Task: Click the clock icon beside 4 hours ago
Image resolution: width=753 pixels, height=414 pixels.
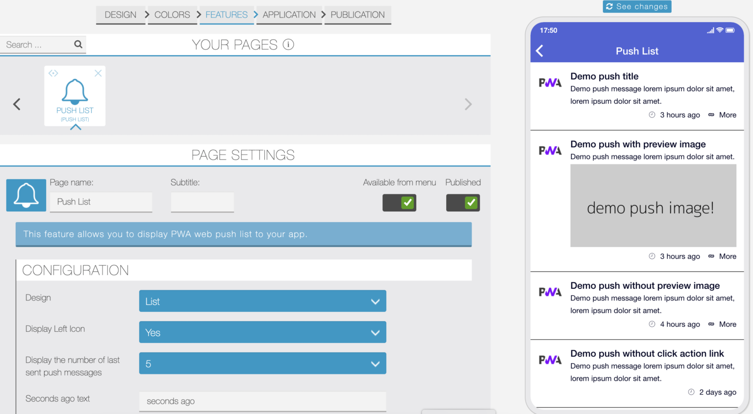Action: pos(652,324)
